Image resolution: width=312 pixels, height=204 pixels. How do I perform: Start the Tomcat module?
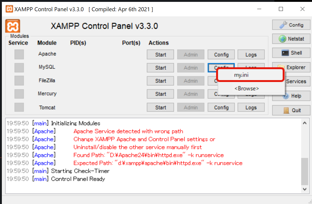(x=160, y=107)
